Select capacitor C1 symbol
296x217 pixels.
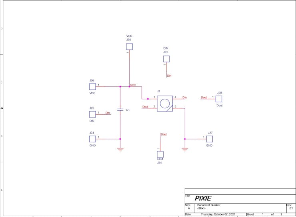120,109
